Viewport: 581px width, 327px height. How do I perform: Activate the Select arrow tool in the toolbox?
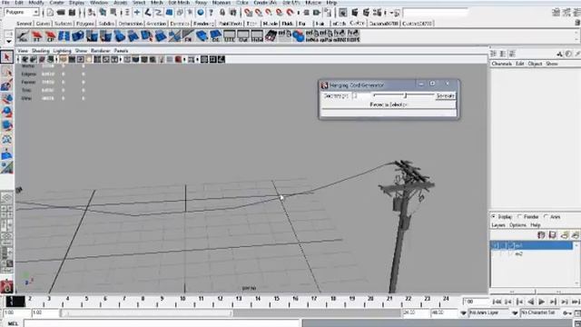tap(6, 56)
